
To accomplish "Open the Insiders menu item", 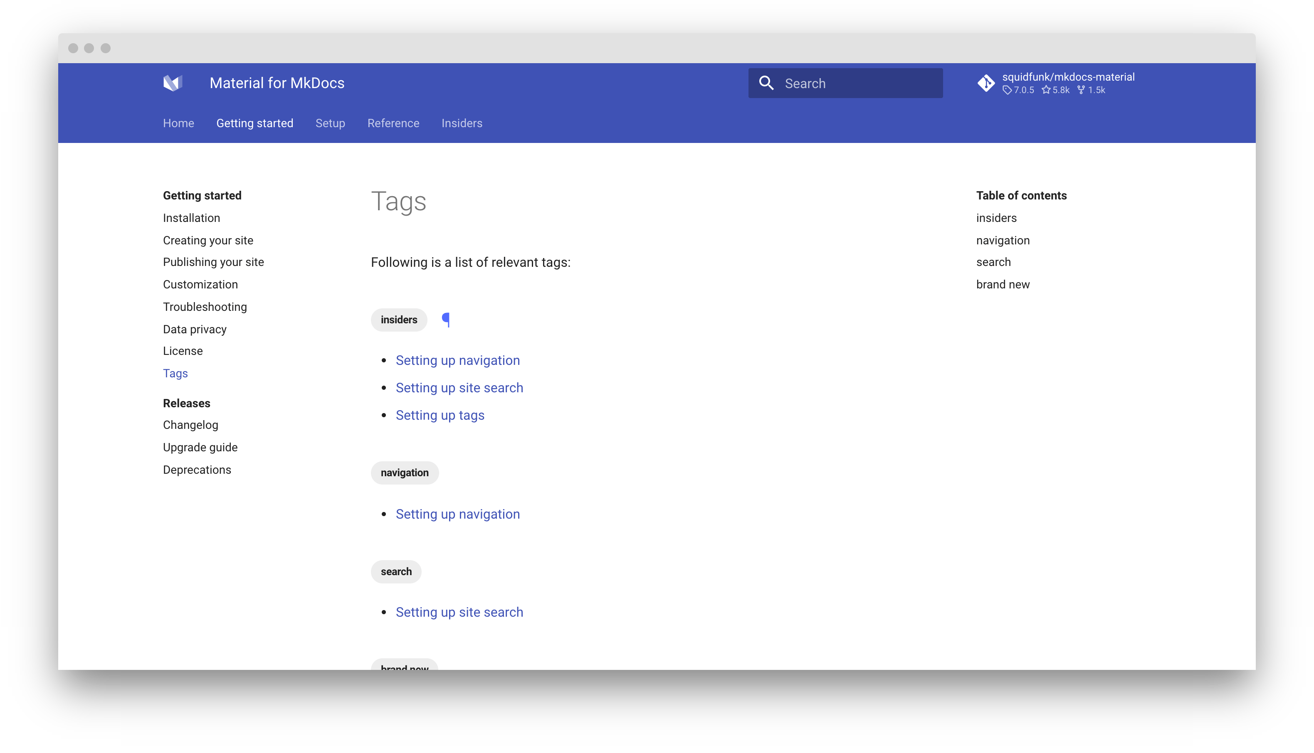I will coord(462,123).
